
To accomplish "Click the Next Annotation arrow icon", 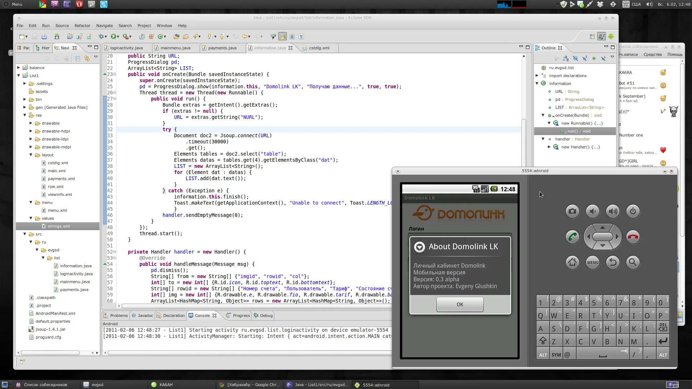I will point(210,37).
